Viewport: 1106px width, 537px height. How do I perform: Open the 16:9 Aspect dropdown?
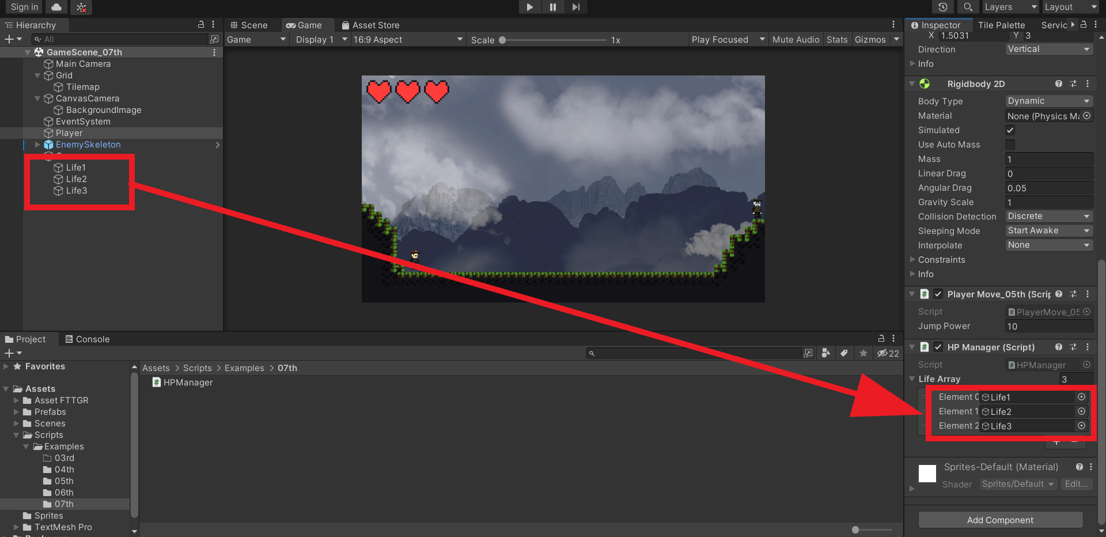pos(408,39)
